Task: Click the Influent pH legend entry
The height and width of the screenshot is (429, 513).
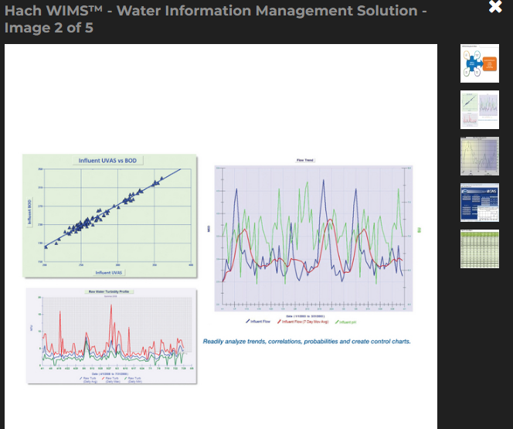Action: click(345, 322)
